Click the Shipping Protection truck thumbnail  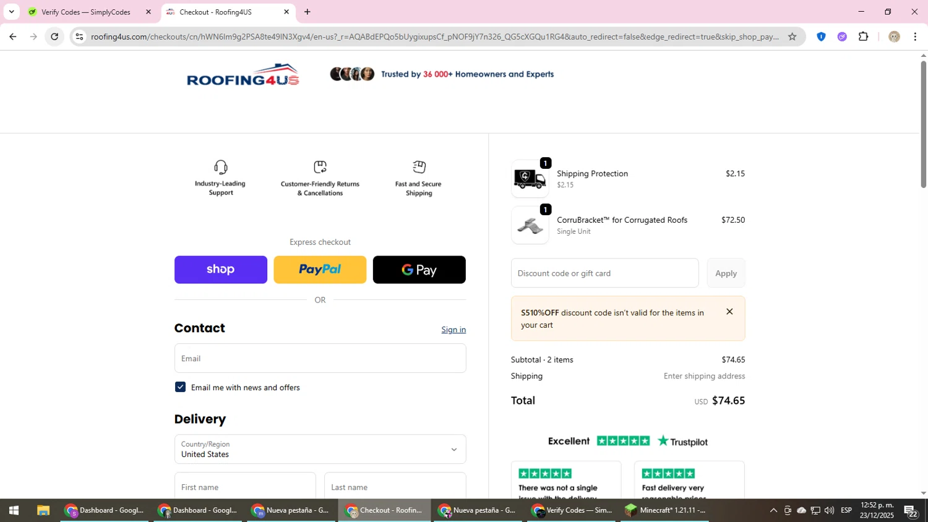530,179
